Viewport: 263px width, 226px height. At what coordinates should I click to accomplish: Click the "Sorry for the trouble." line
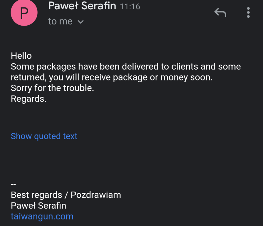point(52,88)
